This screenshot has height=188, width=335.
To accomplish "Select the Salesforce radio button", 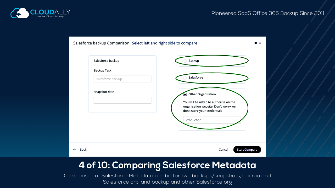I will click(185, 78).
